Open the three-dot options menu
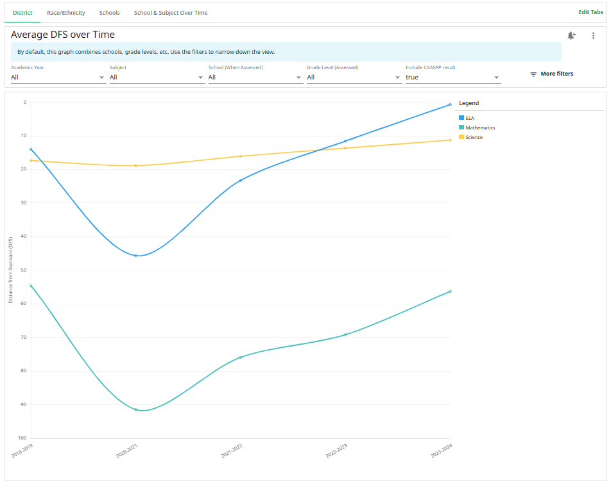Viewport: 611px width, 485px height. pos(593,35)
